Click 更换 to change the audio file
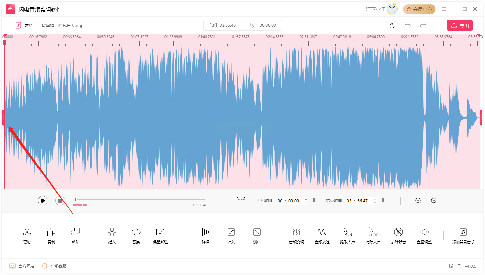 coord(24,25)
